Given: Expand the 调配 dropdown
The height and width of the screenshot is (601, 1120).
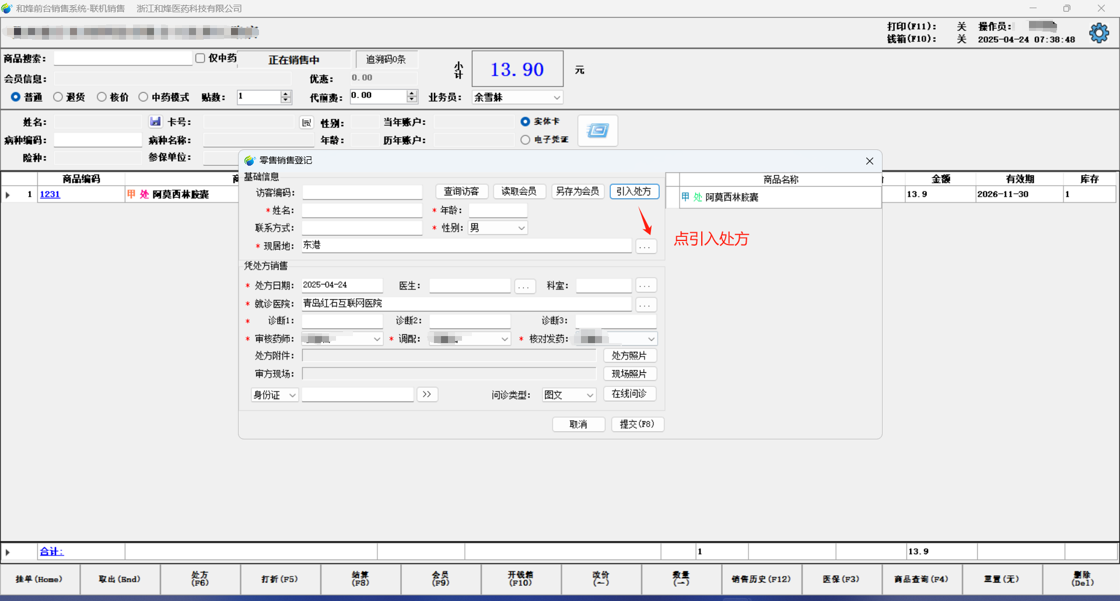Looking at the screenshot, I should tap(505, 339).
